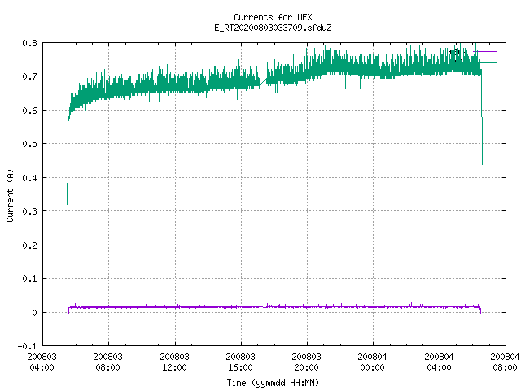Click the y-axis tick label '0.3'

(29, 211)
